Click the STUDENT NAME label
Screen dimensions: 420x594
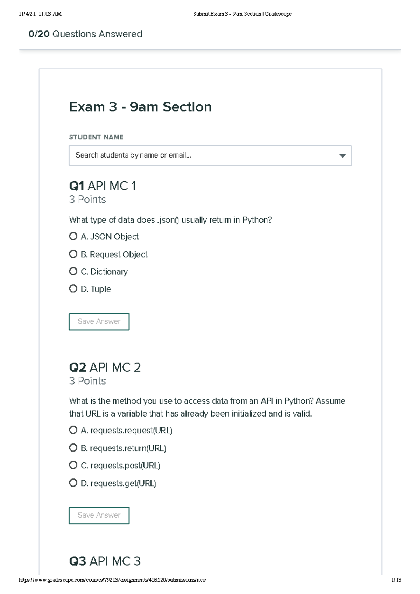tap(96, 137)
